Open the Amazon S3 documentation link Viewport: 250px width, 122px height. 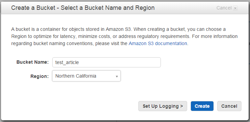pos(158,43)
